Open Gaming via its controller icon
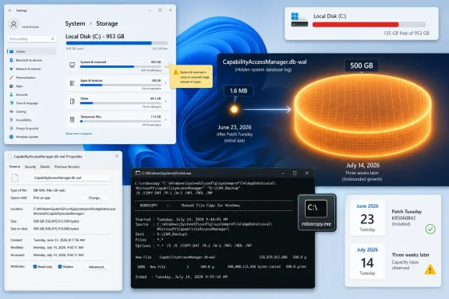Screen dimensions: 449x299 (x=12, y=111)
